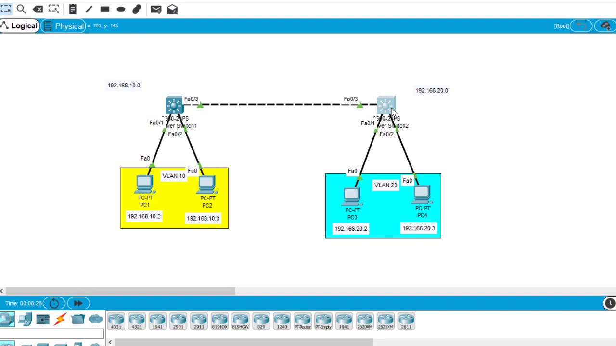The height and width of the screenshot is (346, 616).
Task: Select Multiuser Connection cloud category
Action: pos(95,319)
